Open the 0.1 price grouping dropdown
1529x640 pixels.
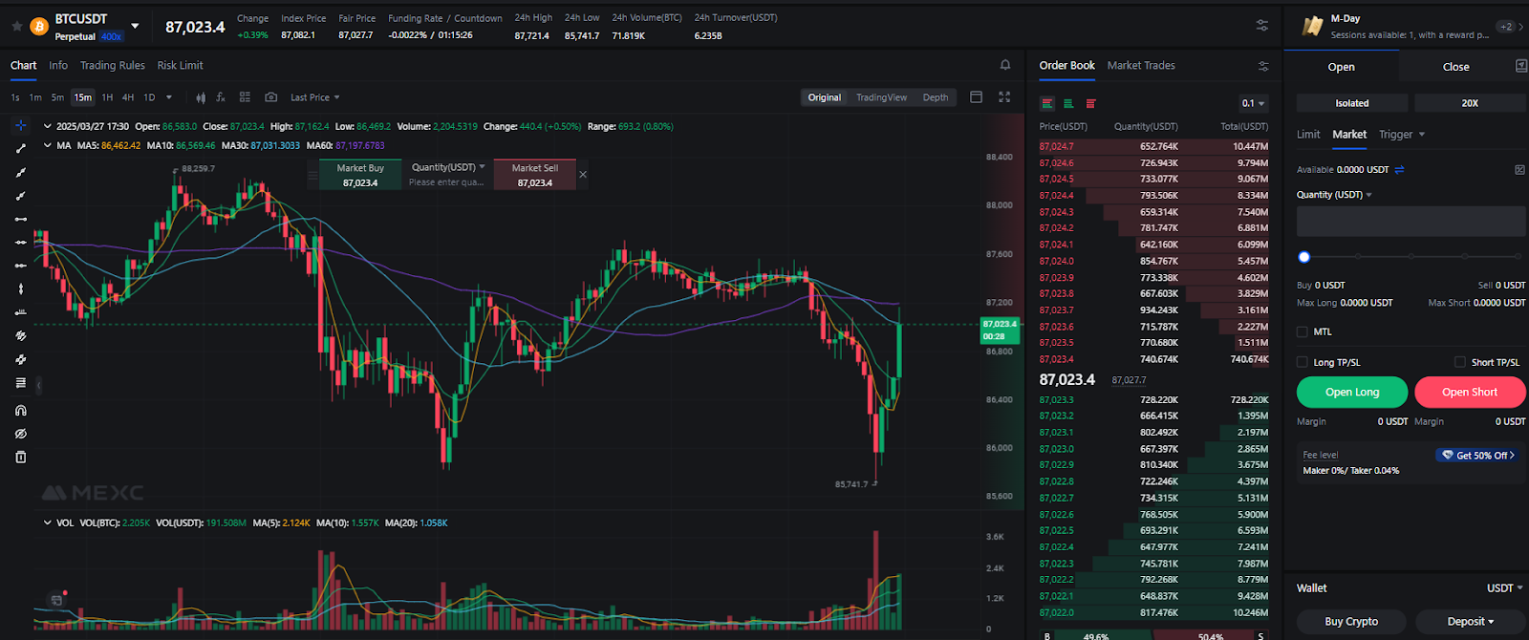[1253, 103]
